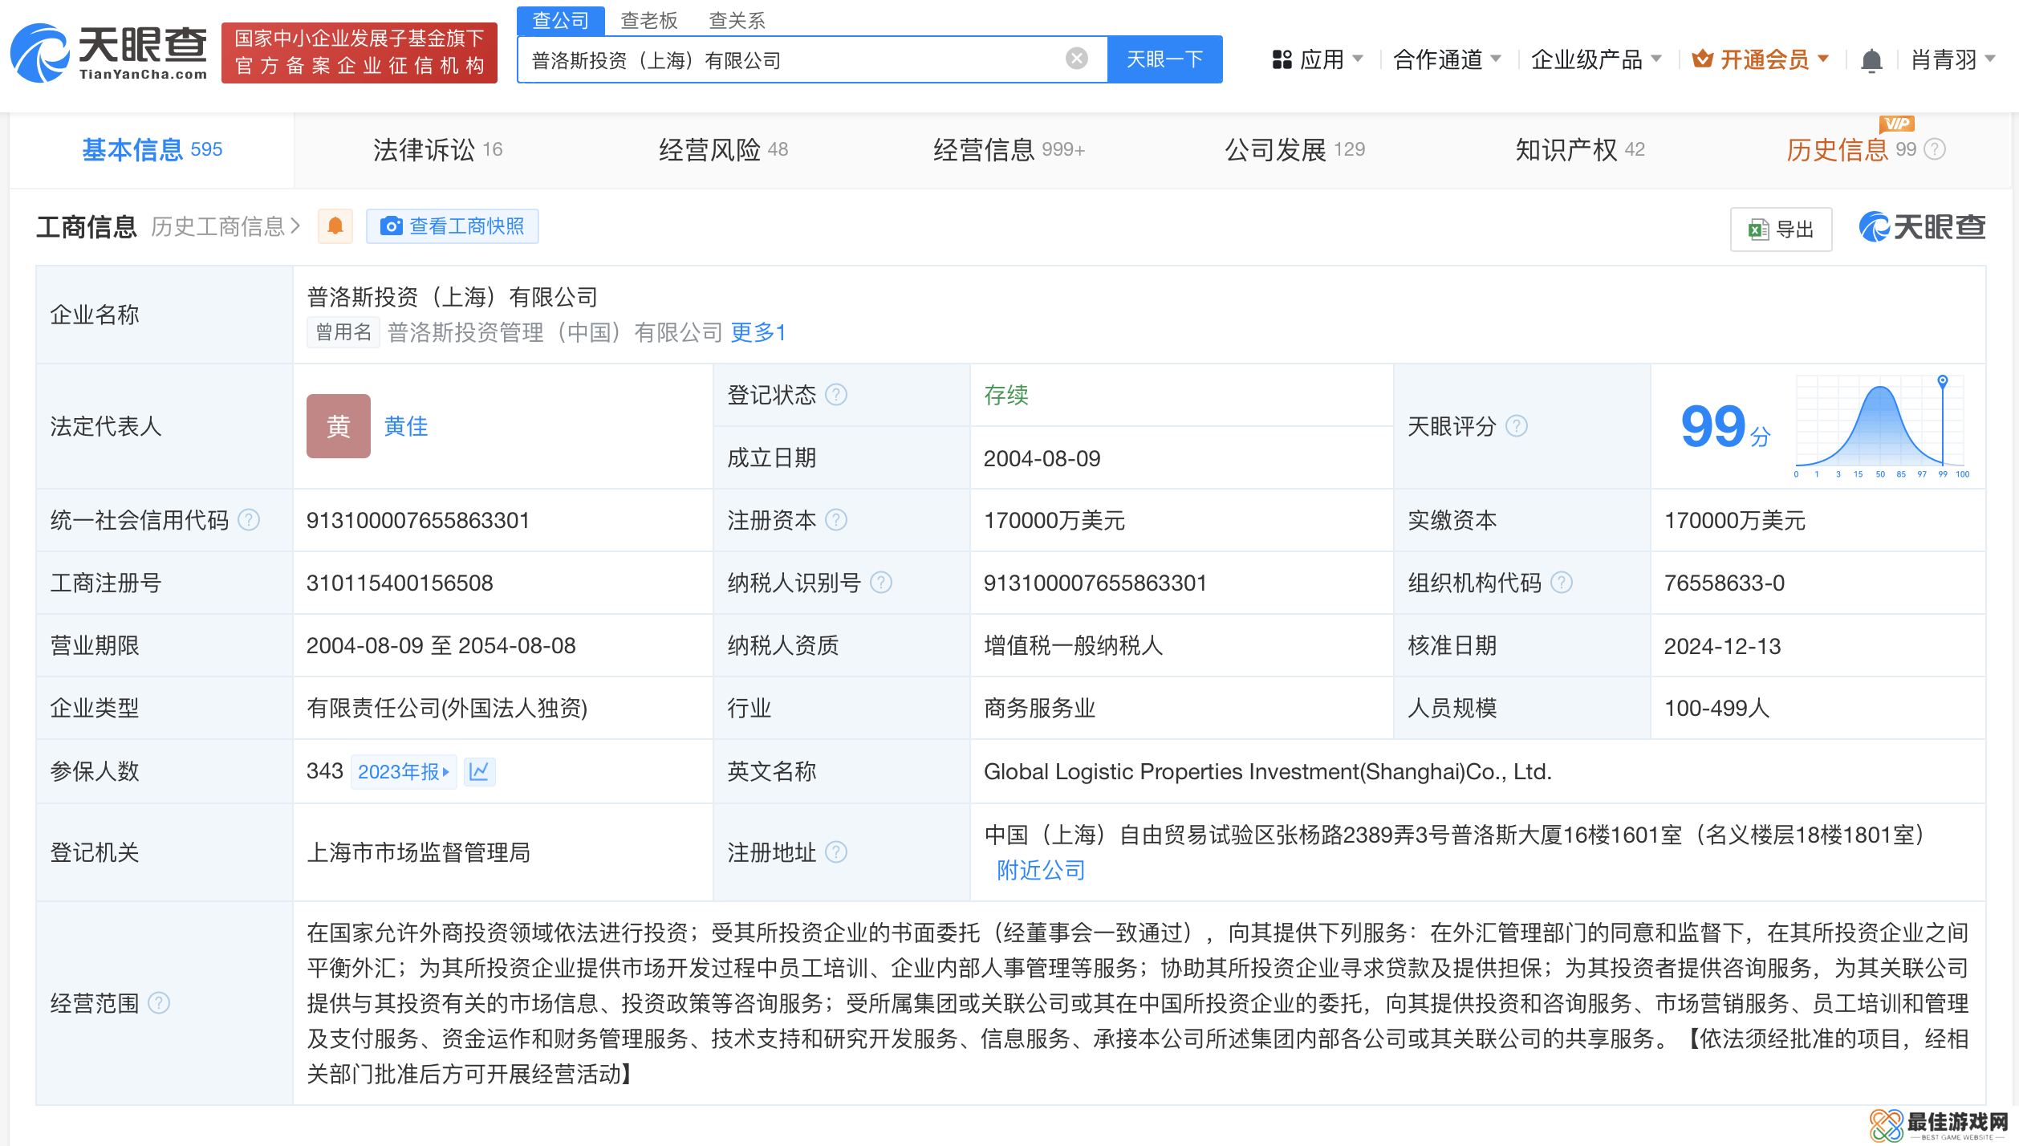This screenshot has width=2019, height=1146.
Task: Click question icon next to 天眼评分
Action: 1516,426
